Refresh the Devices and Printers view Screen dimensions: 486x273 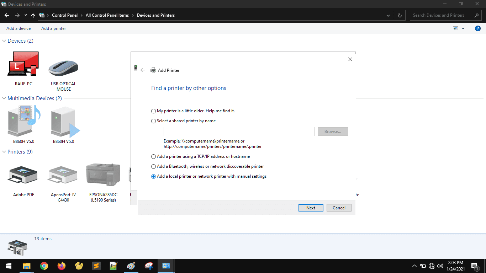(x=400, y=15)
